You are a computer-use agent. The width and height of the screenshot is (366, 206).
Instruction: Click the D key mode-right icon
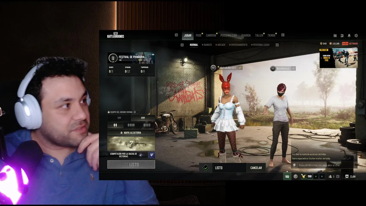(277, 45)
